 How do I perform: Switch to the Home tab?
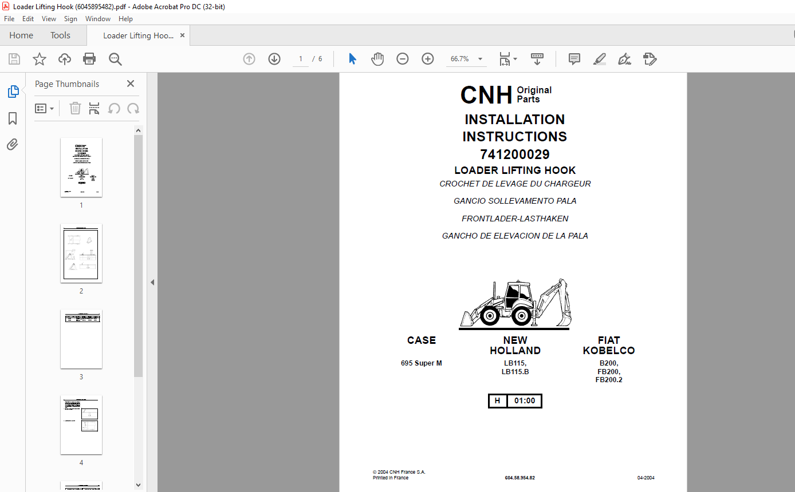pyautogui.click(x=21, y=35)
